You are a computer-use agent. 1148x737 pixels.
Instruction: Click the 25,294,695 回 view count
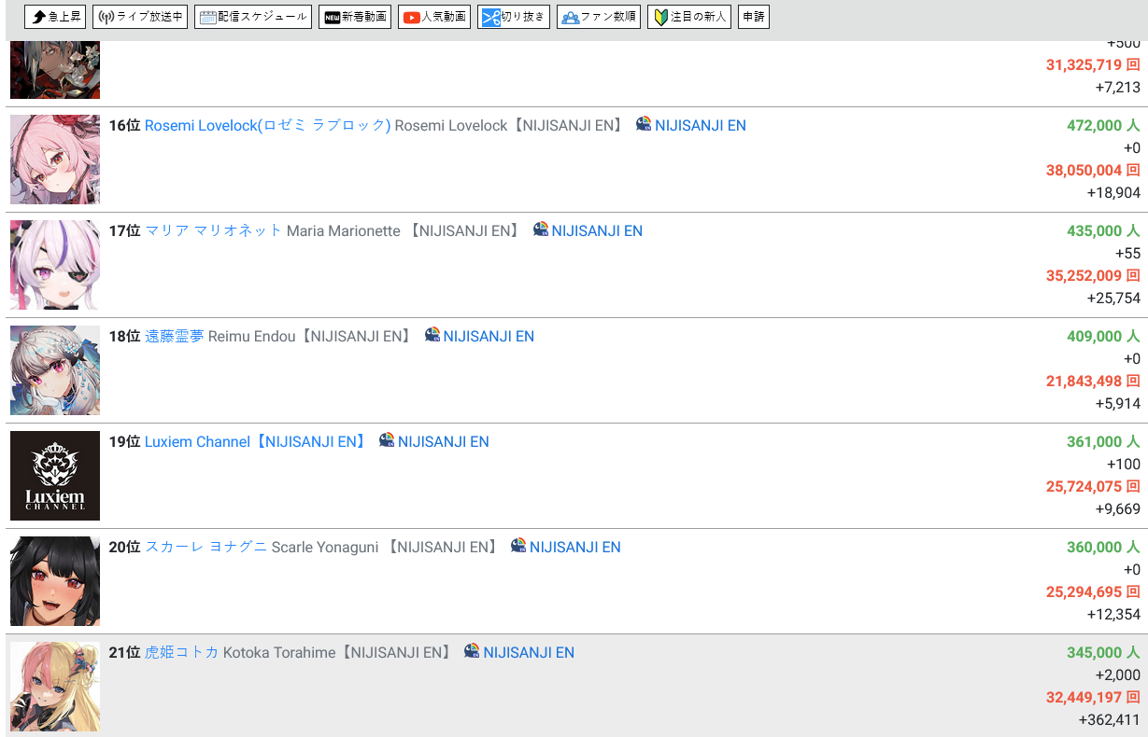pyautogui.click(x=1093, y=591)
